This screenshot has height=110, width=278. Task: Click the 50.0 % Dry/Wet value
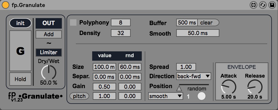click(49, 83)
